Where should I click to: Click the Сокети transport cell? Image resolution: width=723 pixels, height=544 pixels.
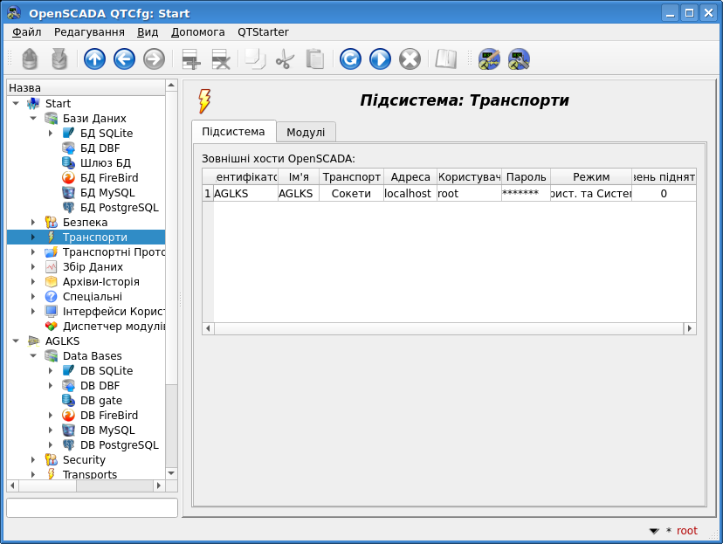pyautogui.click(x=351, y=194)
